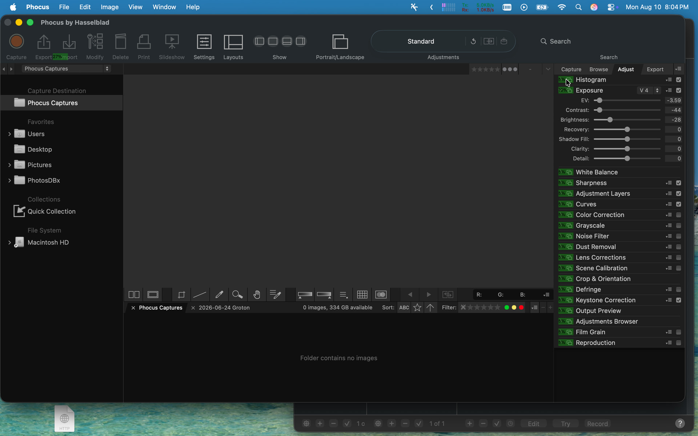The height and width of the screenshot is (436, 698).
Task: Expand the Users folder
Action: tap(9, 134)
